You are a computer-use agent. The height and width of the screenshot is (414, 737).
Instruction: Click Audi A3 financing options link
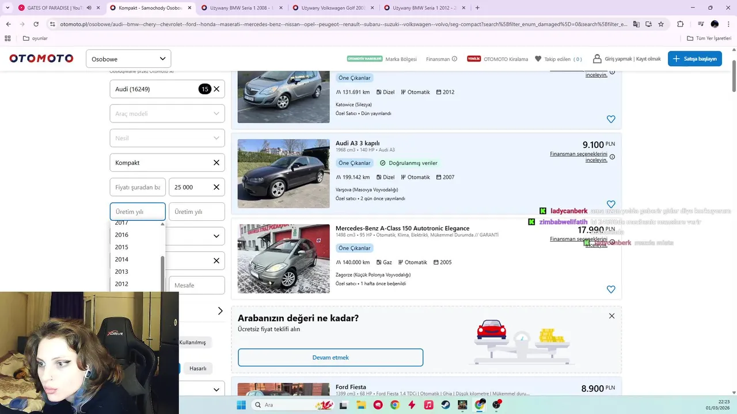click(579, 157)
